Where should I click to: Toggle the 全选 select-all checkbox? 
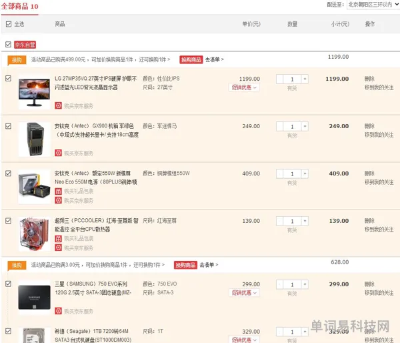(9, 24)
